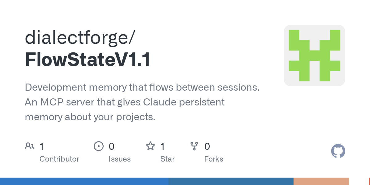Select the Star label text
370x185 pixels.
pyautogui.click(x=167, y=159)
